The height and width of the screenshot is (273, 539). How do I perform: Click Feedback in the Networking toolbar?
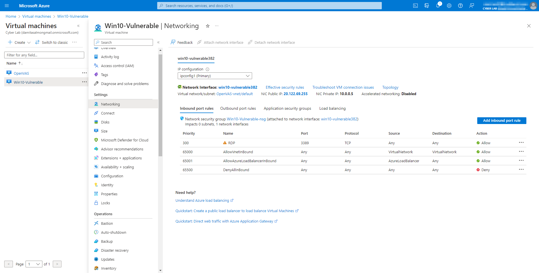pyautogui.click(x=182, y=42)
